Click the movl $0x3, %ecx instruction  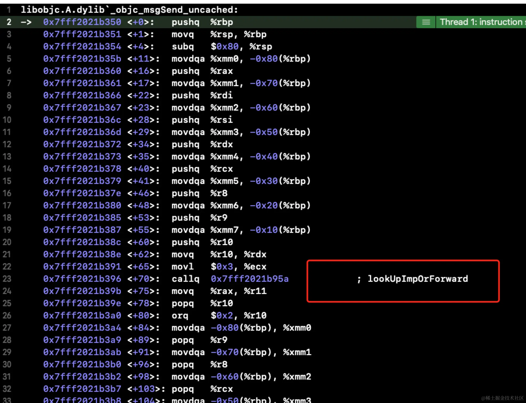click(219, 267)
